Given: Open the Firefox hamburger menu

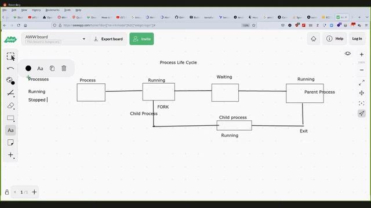Looking at the screenshot, I should pyautogui.click(x=366, y=25).
